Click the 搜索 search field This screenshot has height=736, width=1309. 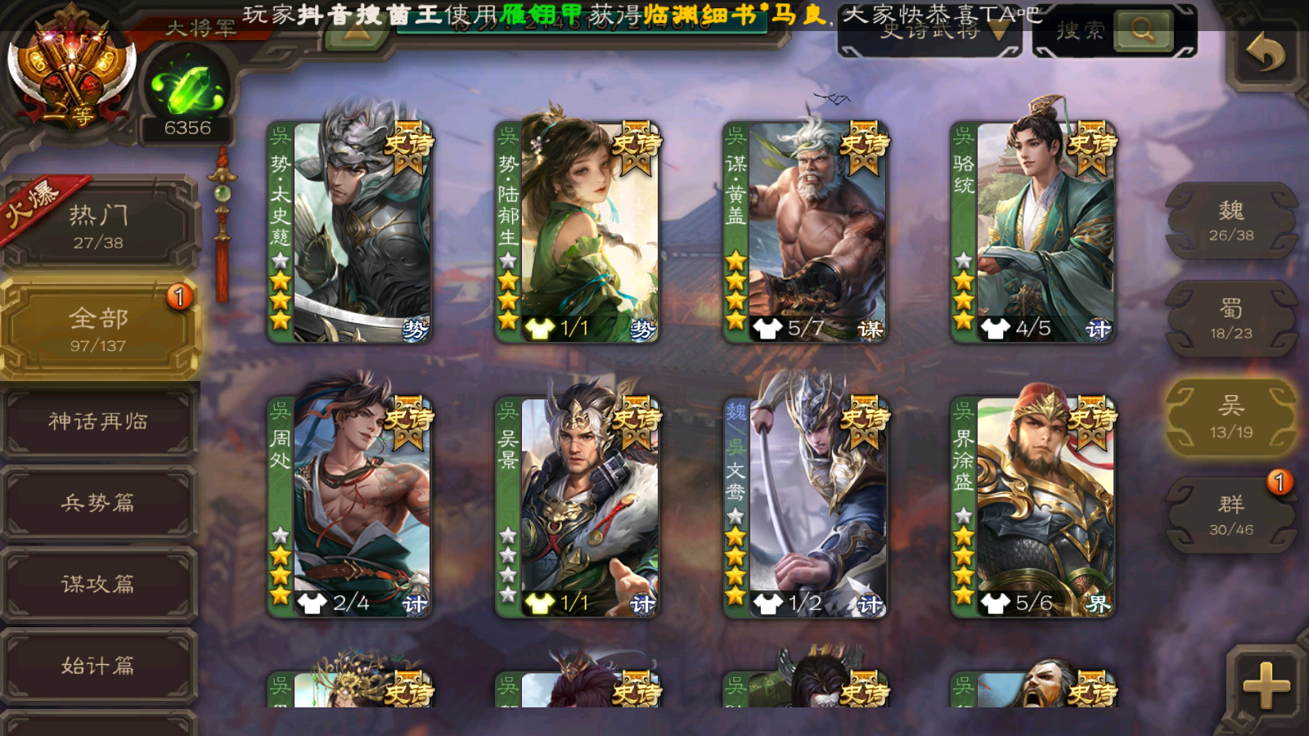[1080, 31]
